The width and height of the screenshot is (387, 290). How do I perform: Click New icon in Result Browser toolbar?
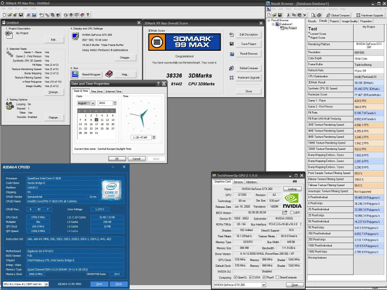(x=269, y=15)
